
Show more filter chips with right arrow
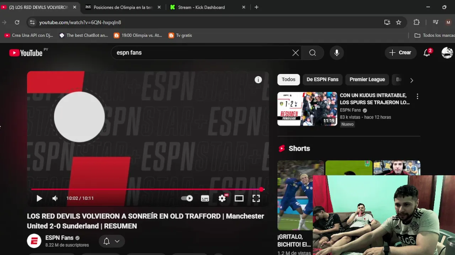coord(412,80)
